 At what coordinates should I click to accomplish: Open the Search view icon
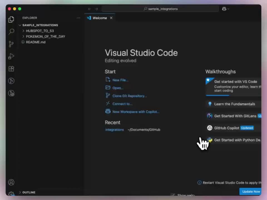tap(11, 32)
